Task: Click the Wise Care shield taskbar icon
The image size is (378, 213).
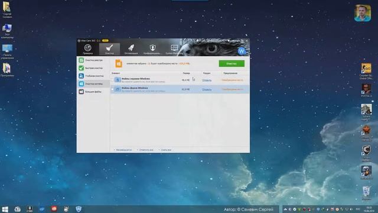Action: pyautogui.click(x=79, y=209)
